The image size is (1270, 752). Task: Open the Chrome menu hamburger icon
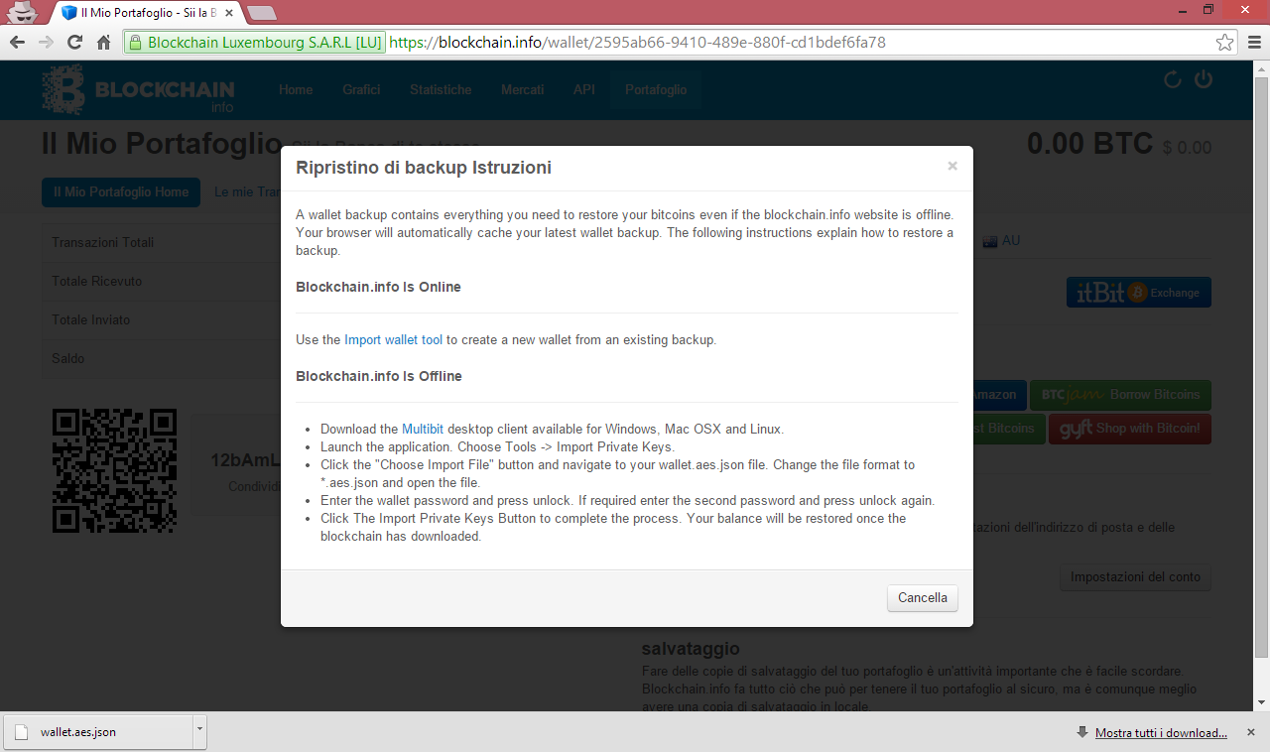(1254, 43)
